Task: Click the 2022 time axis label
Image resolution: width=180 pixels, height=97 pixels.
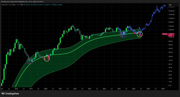Action: pyautogui.click(x=75, y=89)
